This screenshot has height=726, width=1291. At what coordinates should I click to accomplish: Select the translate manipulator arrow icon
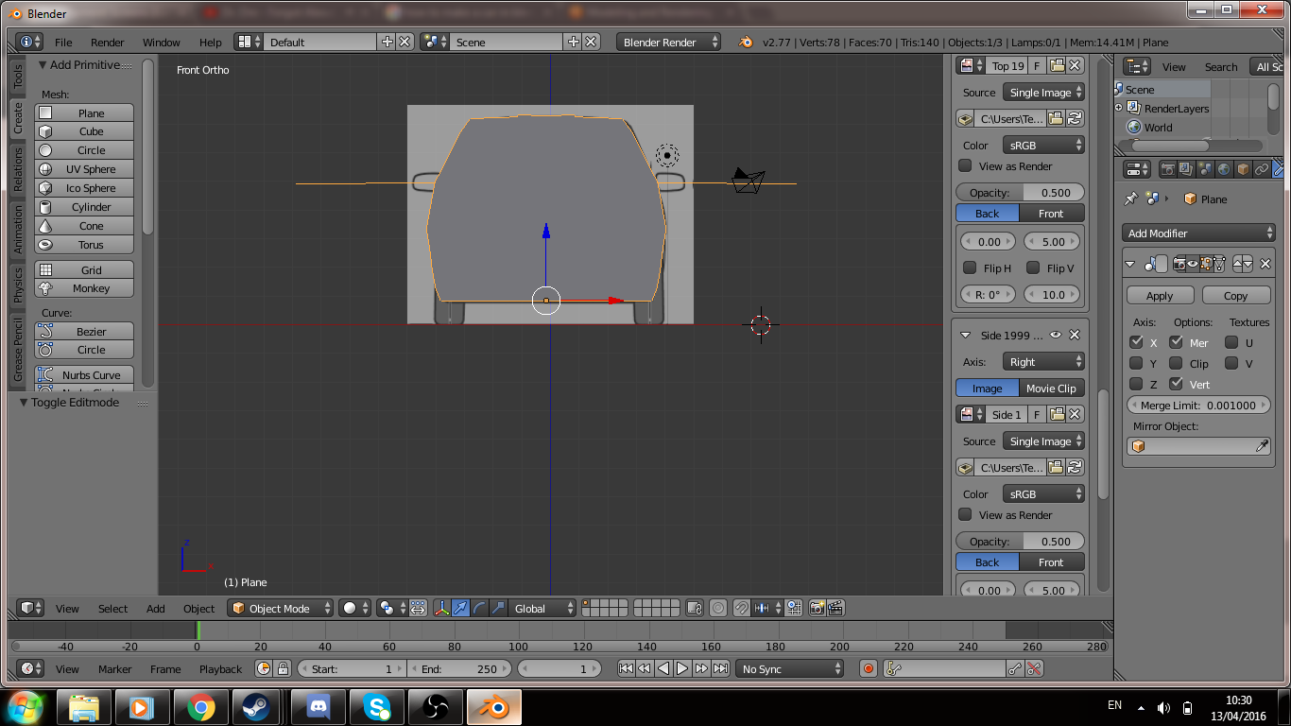click(x=460, y=609)
